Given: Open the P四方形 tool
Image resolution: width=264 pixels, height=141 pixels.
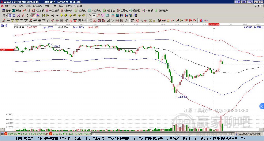Looking at the screenshot, I should (x=38, y=10).
